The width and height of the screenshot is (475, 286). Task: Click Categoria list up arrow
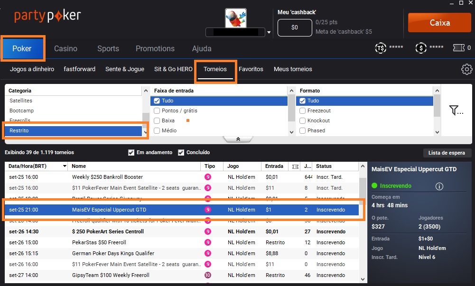[146, 91]
